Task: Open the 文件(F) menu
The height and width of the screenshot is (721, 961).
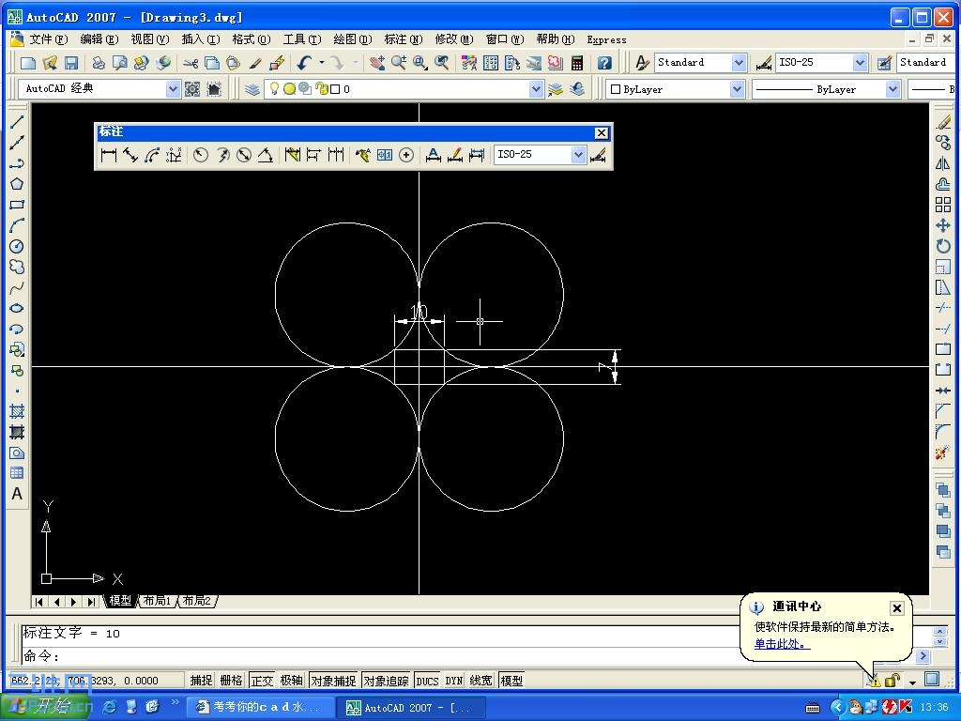Action: point(49,39)
